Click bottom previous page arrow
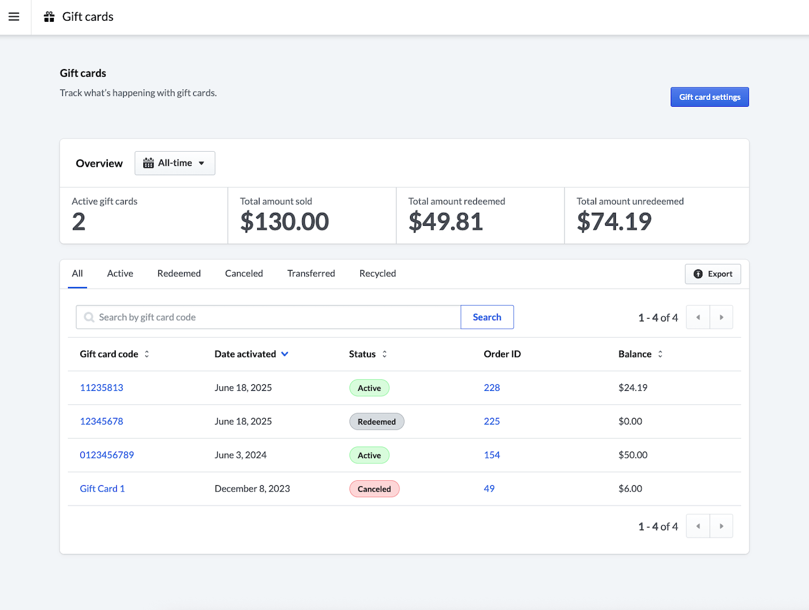Image resolution: width=809 pixels, height=610 pixels. pos(698,526)
